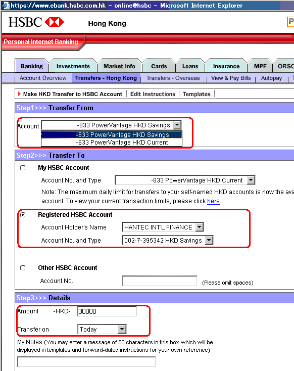The height and width of the screenshot is (371, 294).
Task: Click the HSBC hexagon logo
Action: click(x=54, y=22)
